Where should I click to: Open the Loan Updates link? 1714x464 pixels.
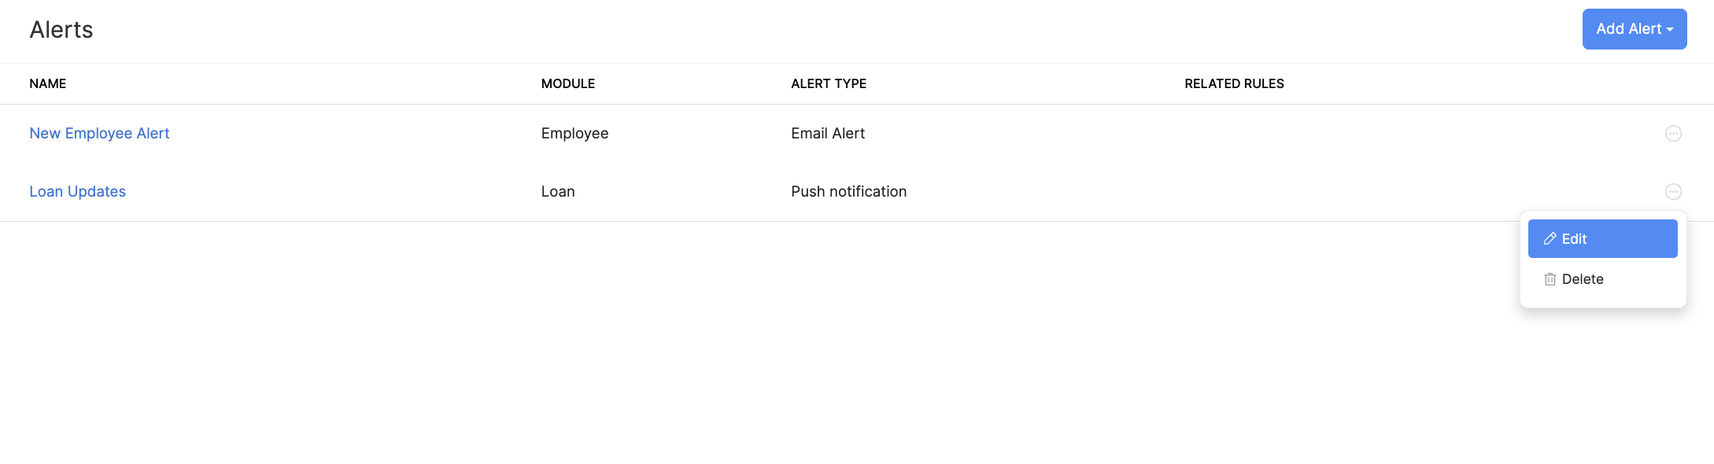tap(77, 191)
